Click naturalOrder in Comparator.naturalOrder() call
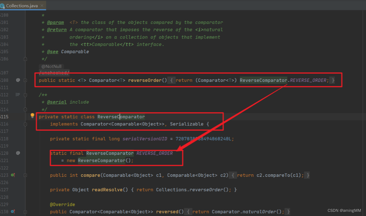Viewport: 366px width, 216px height. 259,212
